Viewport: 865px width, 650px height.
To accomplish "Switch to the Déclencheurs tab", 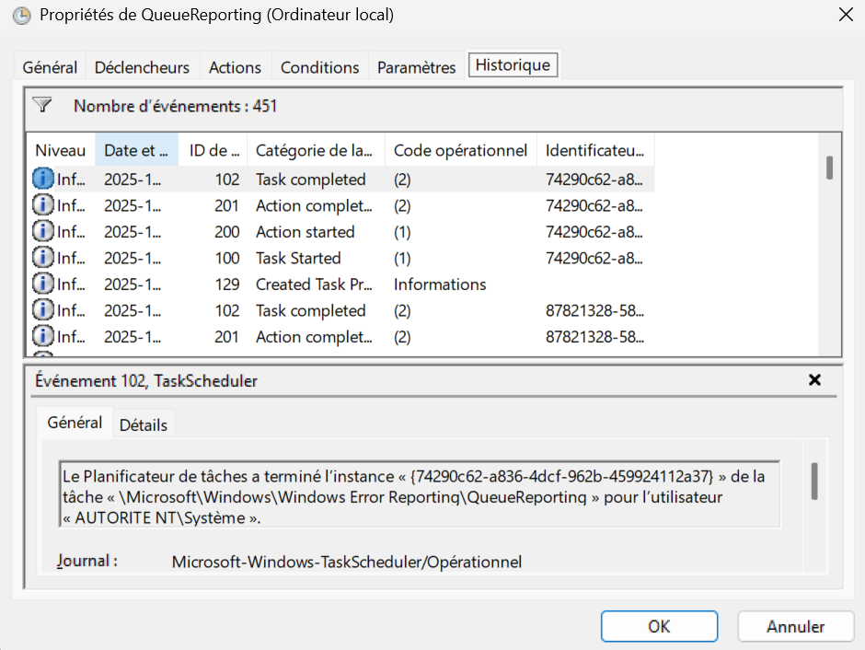I will [x=142, y=67].
